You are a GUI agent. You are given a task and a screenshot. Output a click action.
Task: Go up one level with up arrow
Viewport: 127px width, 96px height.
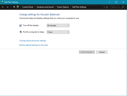pos(14,7)
